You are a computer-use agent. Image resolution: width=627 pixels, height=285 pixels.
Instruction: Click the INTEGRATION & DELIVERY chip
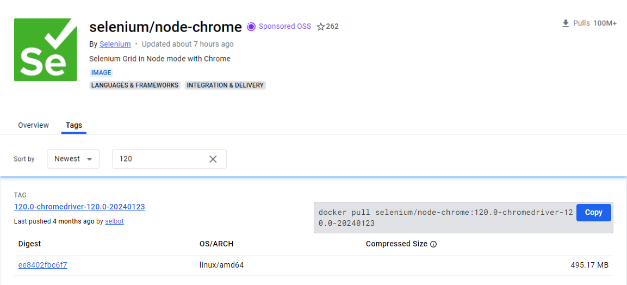tap(225, 85)
